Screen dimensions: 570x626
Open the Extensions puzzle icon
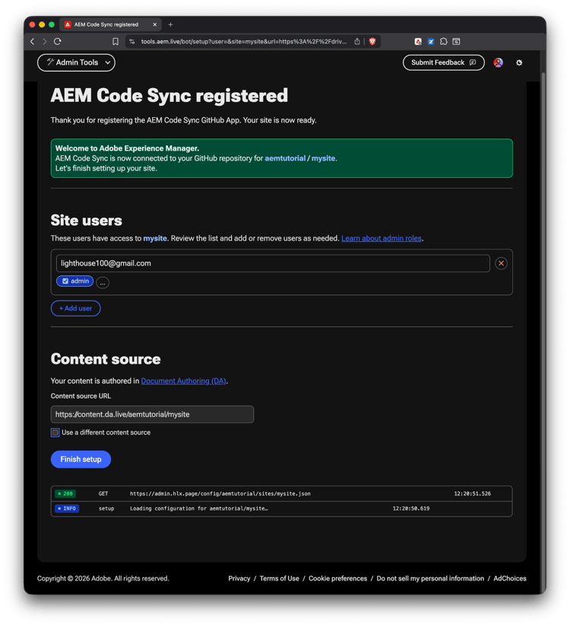tap(444, 42)
